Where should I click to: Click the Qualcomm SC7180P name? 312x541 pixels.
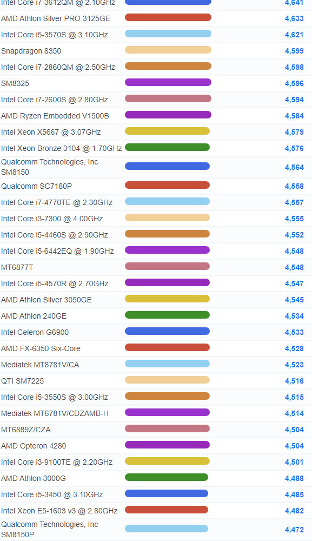(x=37, y=186)
